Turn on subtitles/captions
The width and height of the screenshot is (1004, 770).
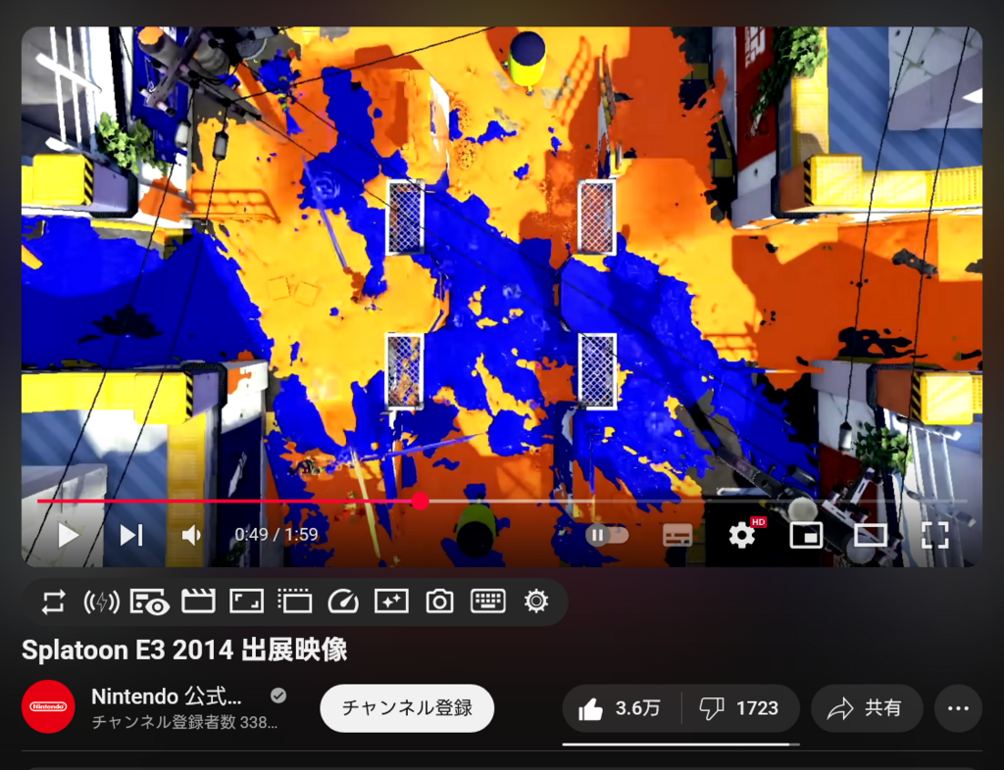click(x=678, y=535)
